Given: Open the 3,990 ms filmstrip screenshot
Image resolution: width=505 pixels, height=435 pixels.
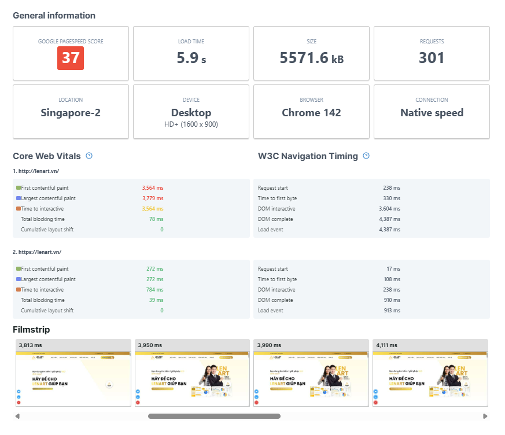Looking at the screenshot, I should 311,373.
